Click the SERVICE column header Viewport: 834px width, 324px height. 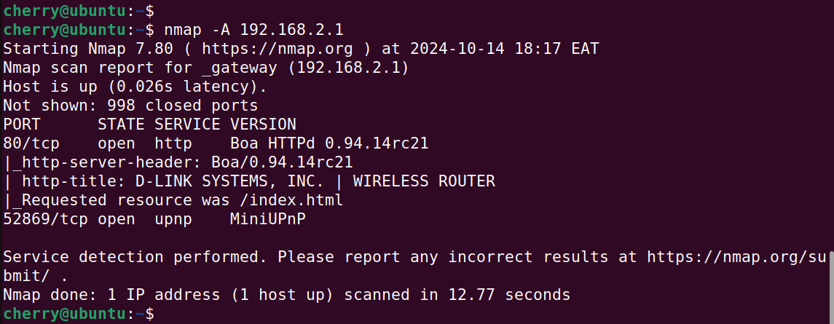pyautogui.click(x=187, y=125)
